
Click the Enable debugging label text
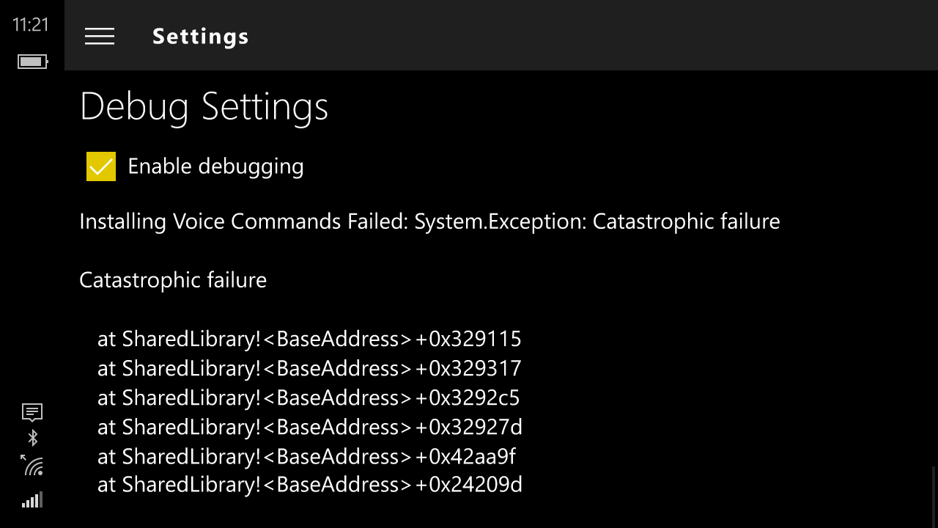(x=216, y=166)
